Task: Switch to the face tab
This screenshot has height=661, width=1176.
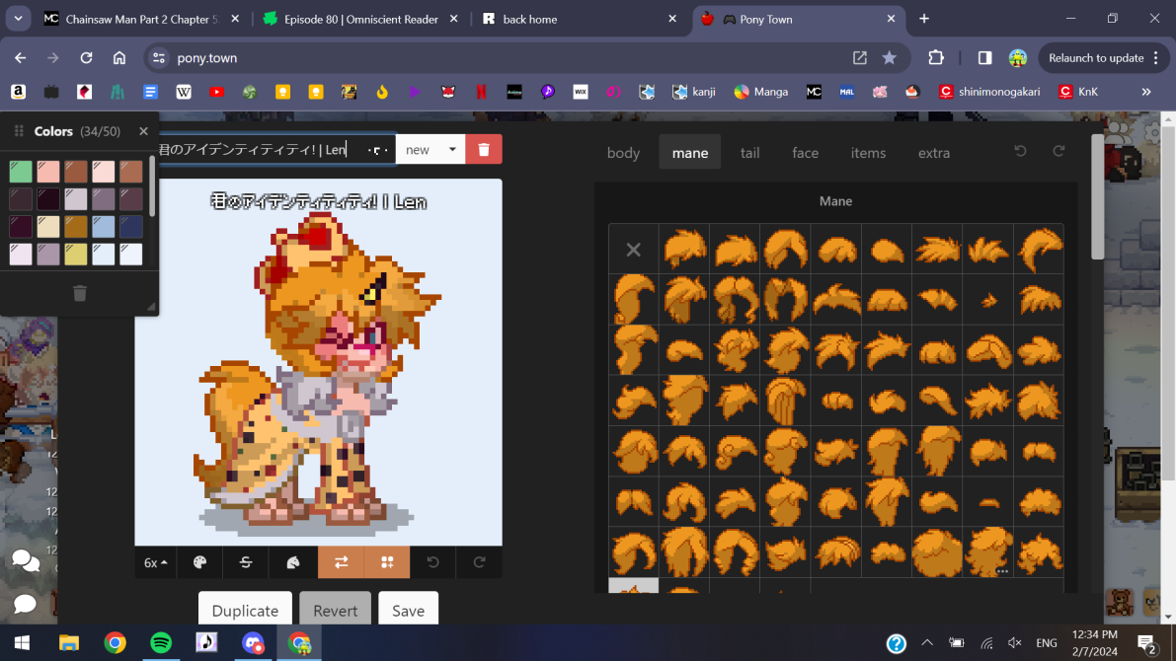Action: click(805, 152)
